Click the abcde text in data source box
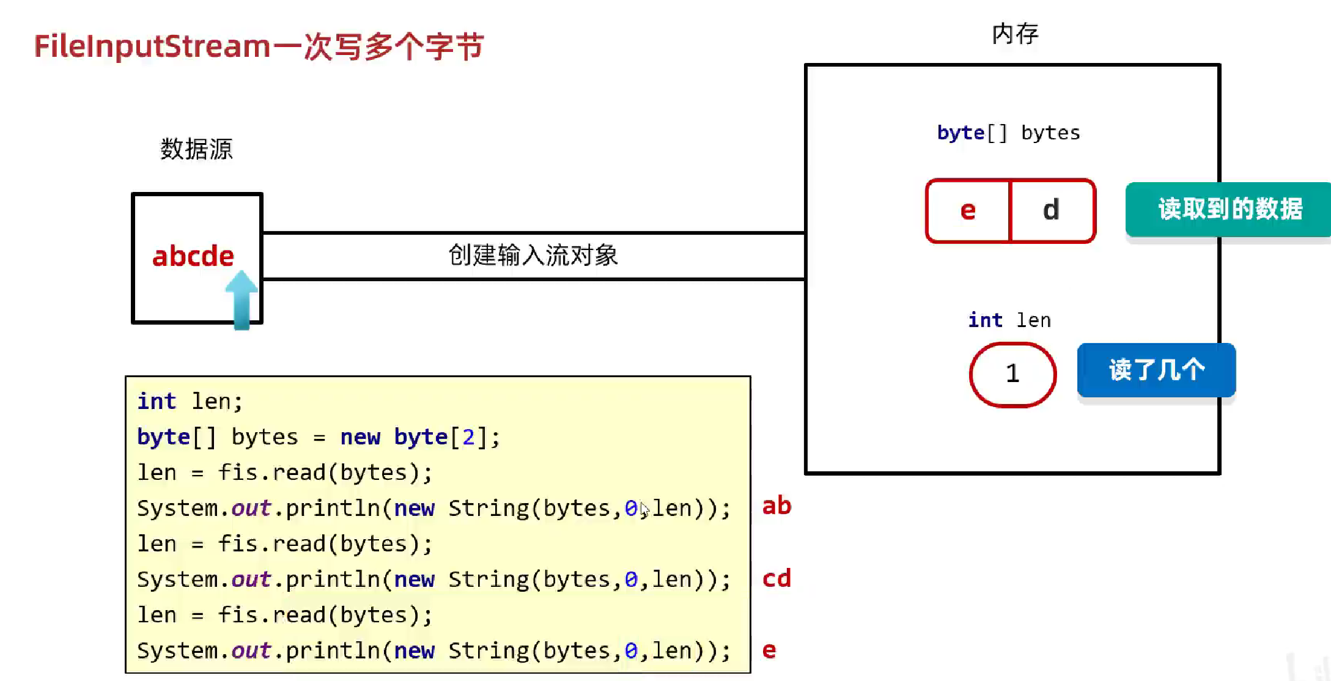This screenshot has height=681, width=1331. coord(193,256)
